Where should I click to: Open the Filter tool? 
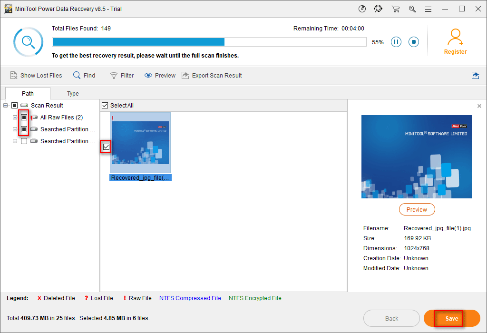pyautogui.click(x=122, y=75)
